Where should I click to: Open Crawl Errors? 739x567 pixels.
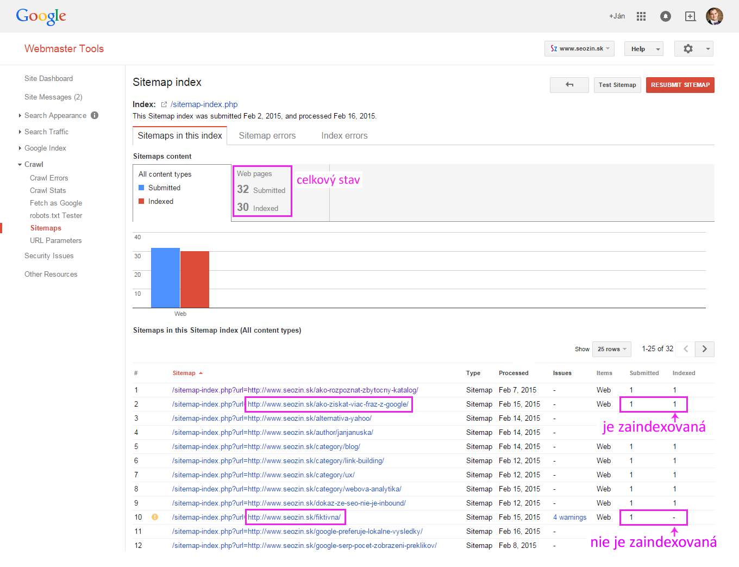[49, 178]
